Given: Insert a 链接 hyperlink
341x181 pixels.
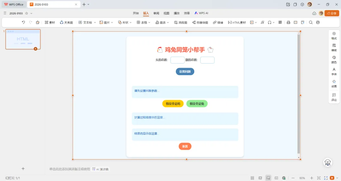Looking at the screenshot, I should (x=218, y=22).
